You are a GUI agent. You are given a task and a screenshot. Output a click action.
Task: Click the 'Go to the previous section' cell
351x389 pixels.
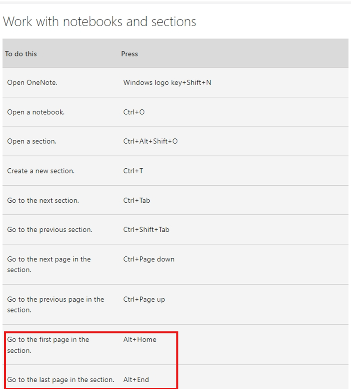click(x=49, y=229)
